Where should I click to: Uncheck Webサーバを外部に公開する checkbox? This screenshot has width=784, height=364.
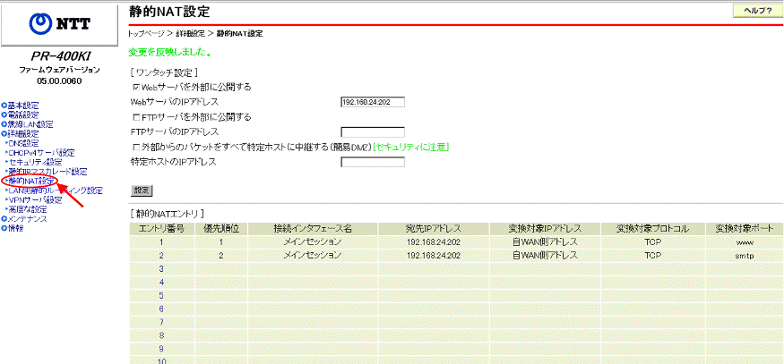coord(136,88)
